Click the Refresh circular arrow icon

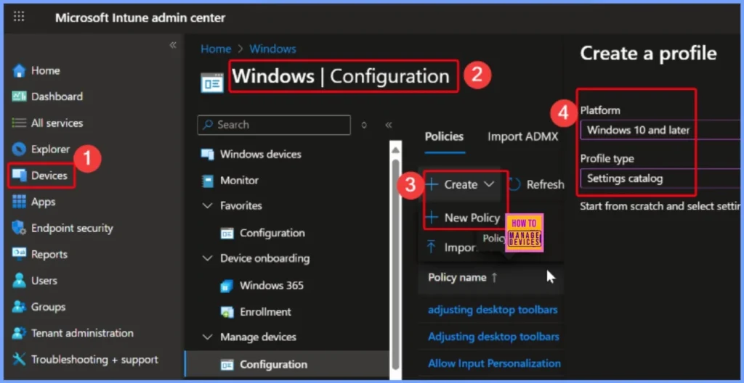click(x=514, y=184)
